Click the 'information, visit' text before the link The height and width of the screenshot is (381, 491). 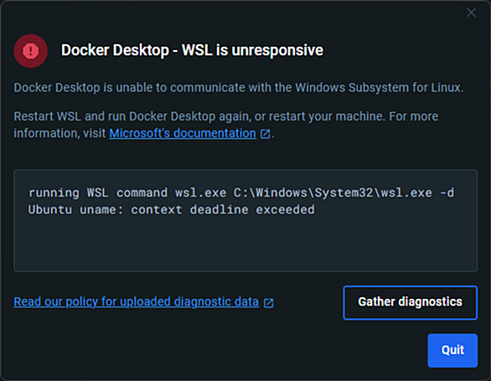pos(59,133)
